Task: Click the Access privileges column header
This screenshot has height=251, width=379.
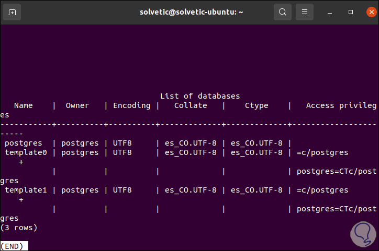Action: pos(341,105)
